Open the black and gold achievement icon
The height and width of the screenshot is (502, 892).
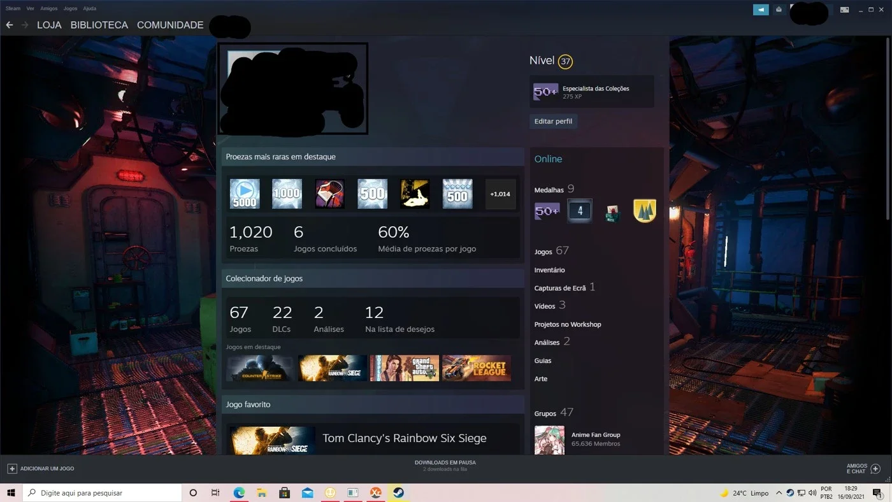[x=415, y=194]
